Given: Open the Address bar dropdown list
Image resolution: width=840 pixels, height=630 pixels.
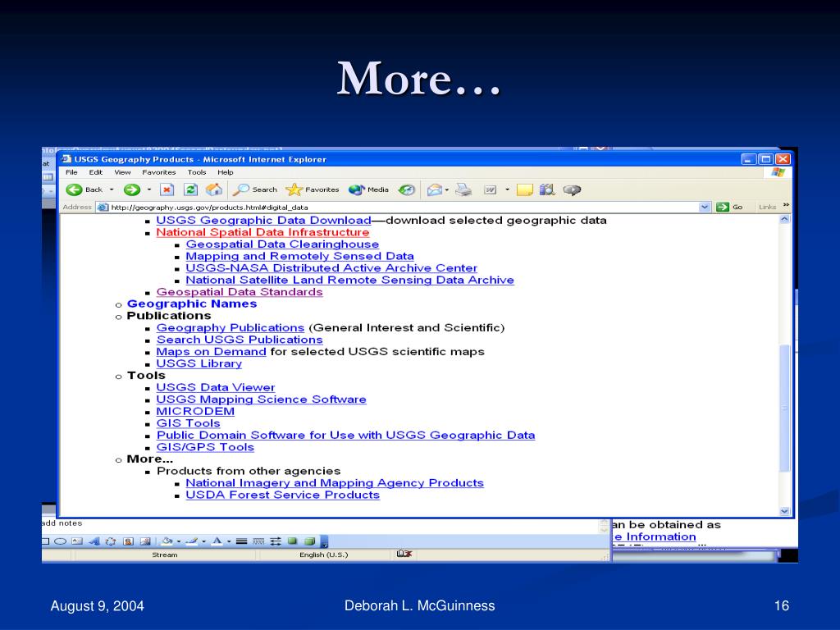Looking at the screenshot, I should click(705, 207).
